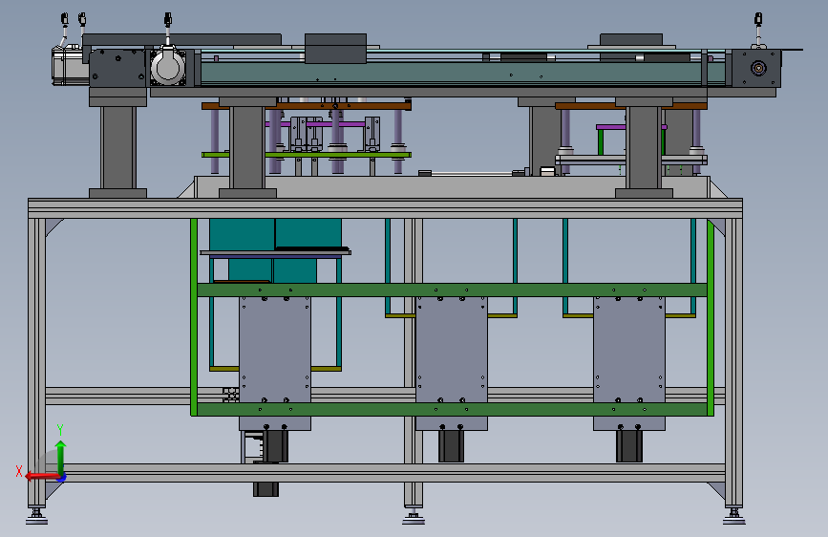Viewport: 828px width, 537px height.
Task: Select the left leveling foot
Action: coord(36,517)
